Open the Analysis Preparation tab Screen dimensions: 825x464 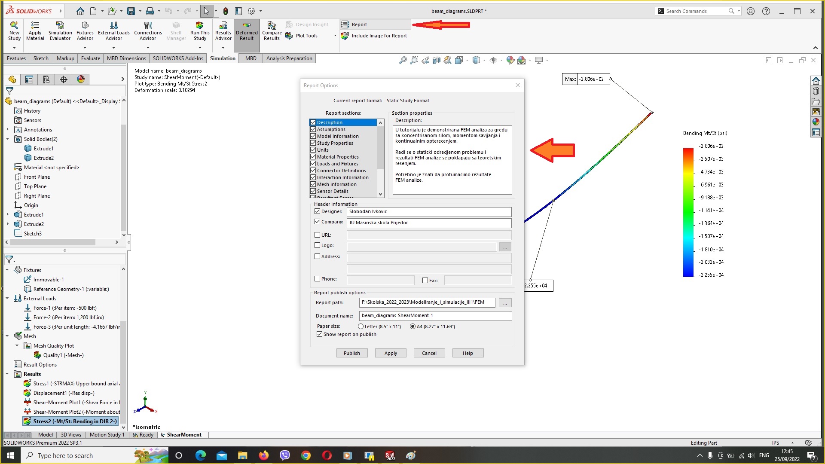coord(289,58)
